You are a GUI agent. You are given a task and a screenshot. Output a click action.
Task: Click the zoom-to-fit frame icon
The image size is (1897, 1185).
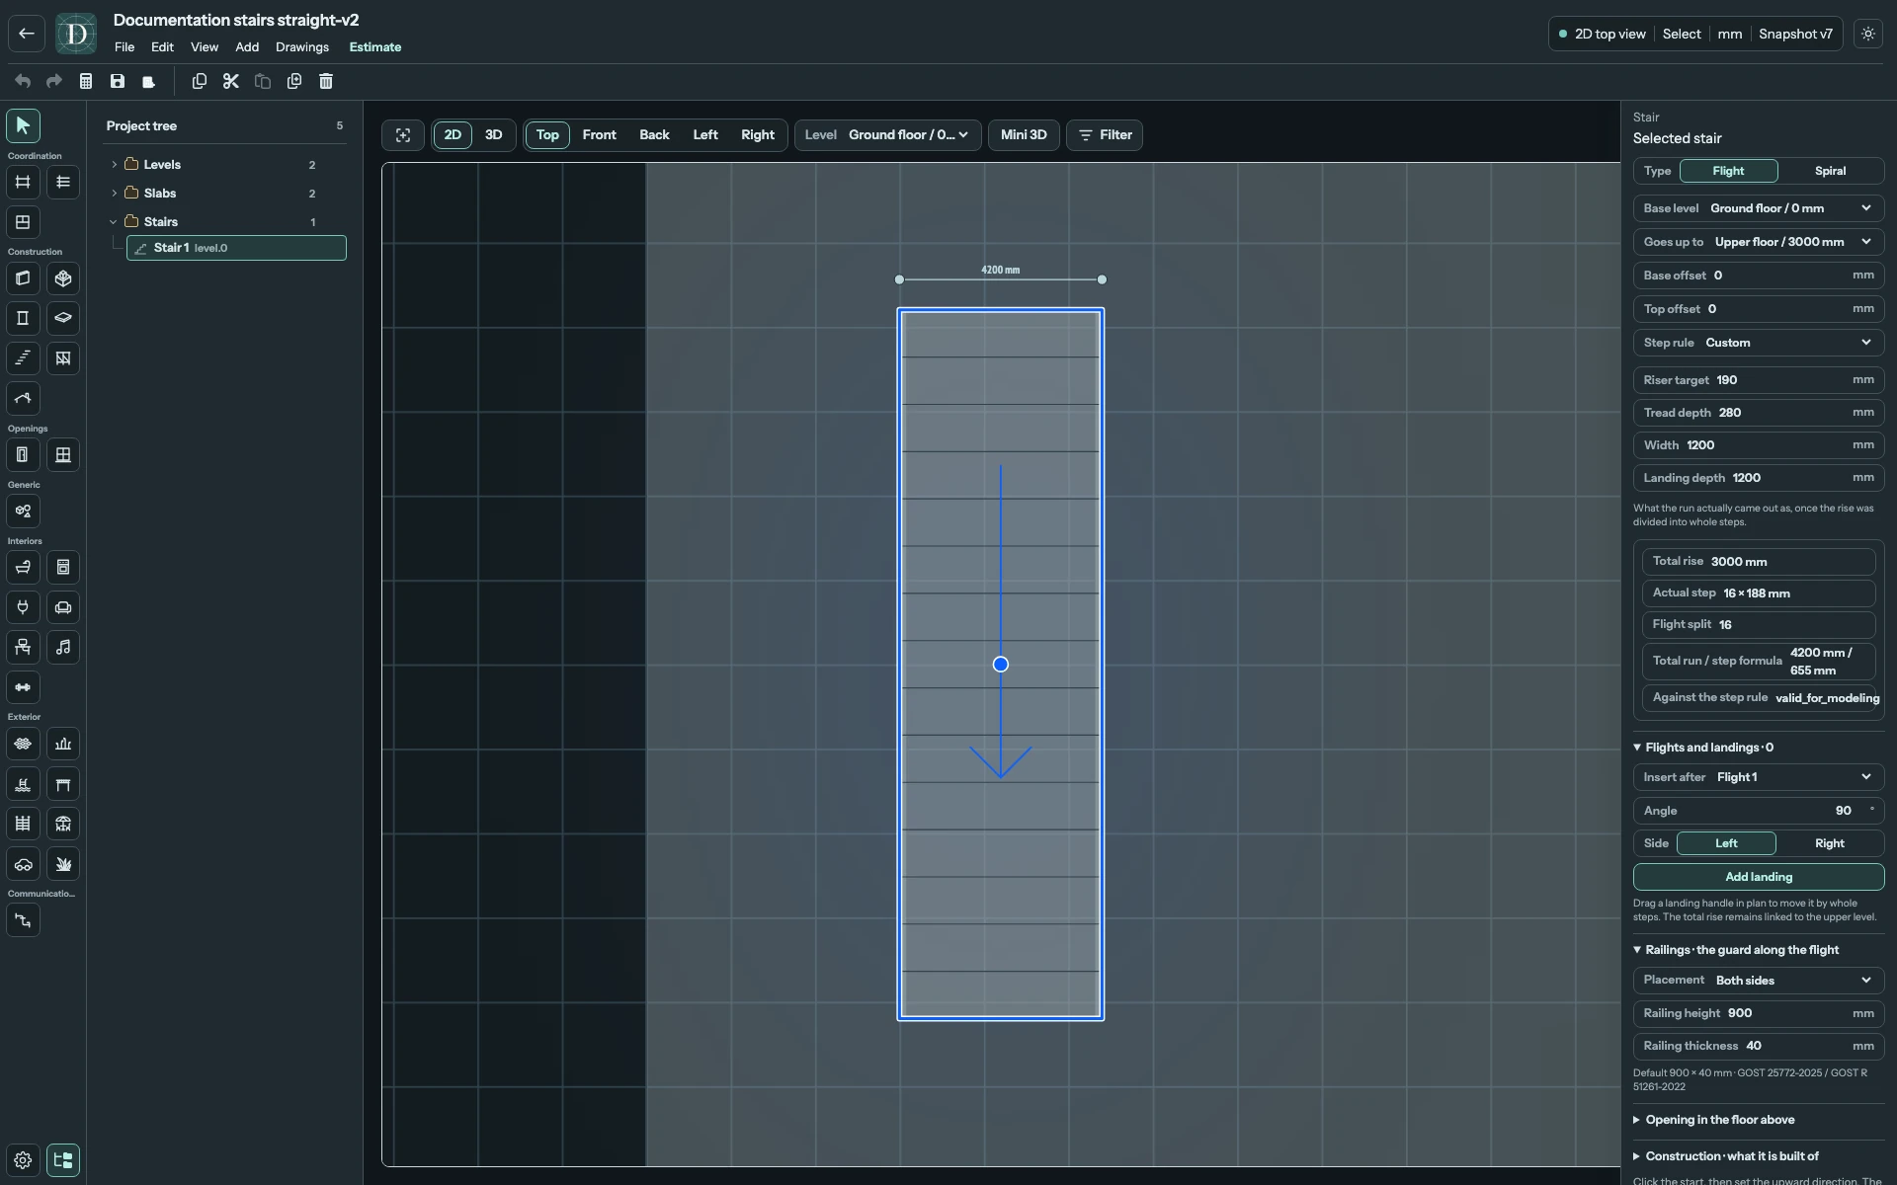[x=403, y=135]
